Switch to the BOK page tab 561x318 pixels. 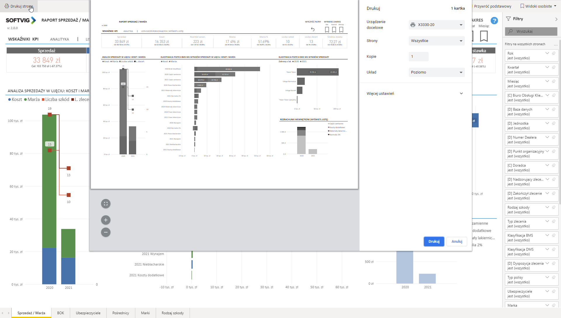[x=60, y=313]
